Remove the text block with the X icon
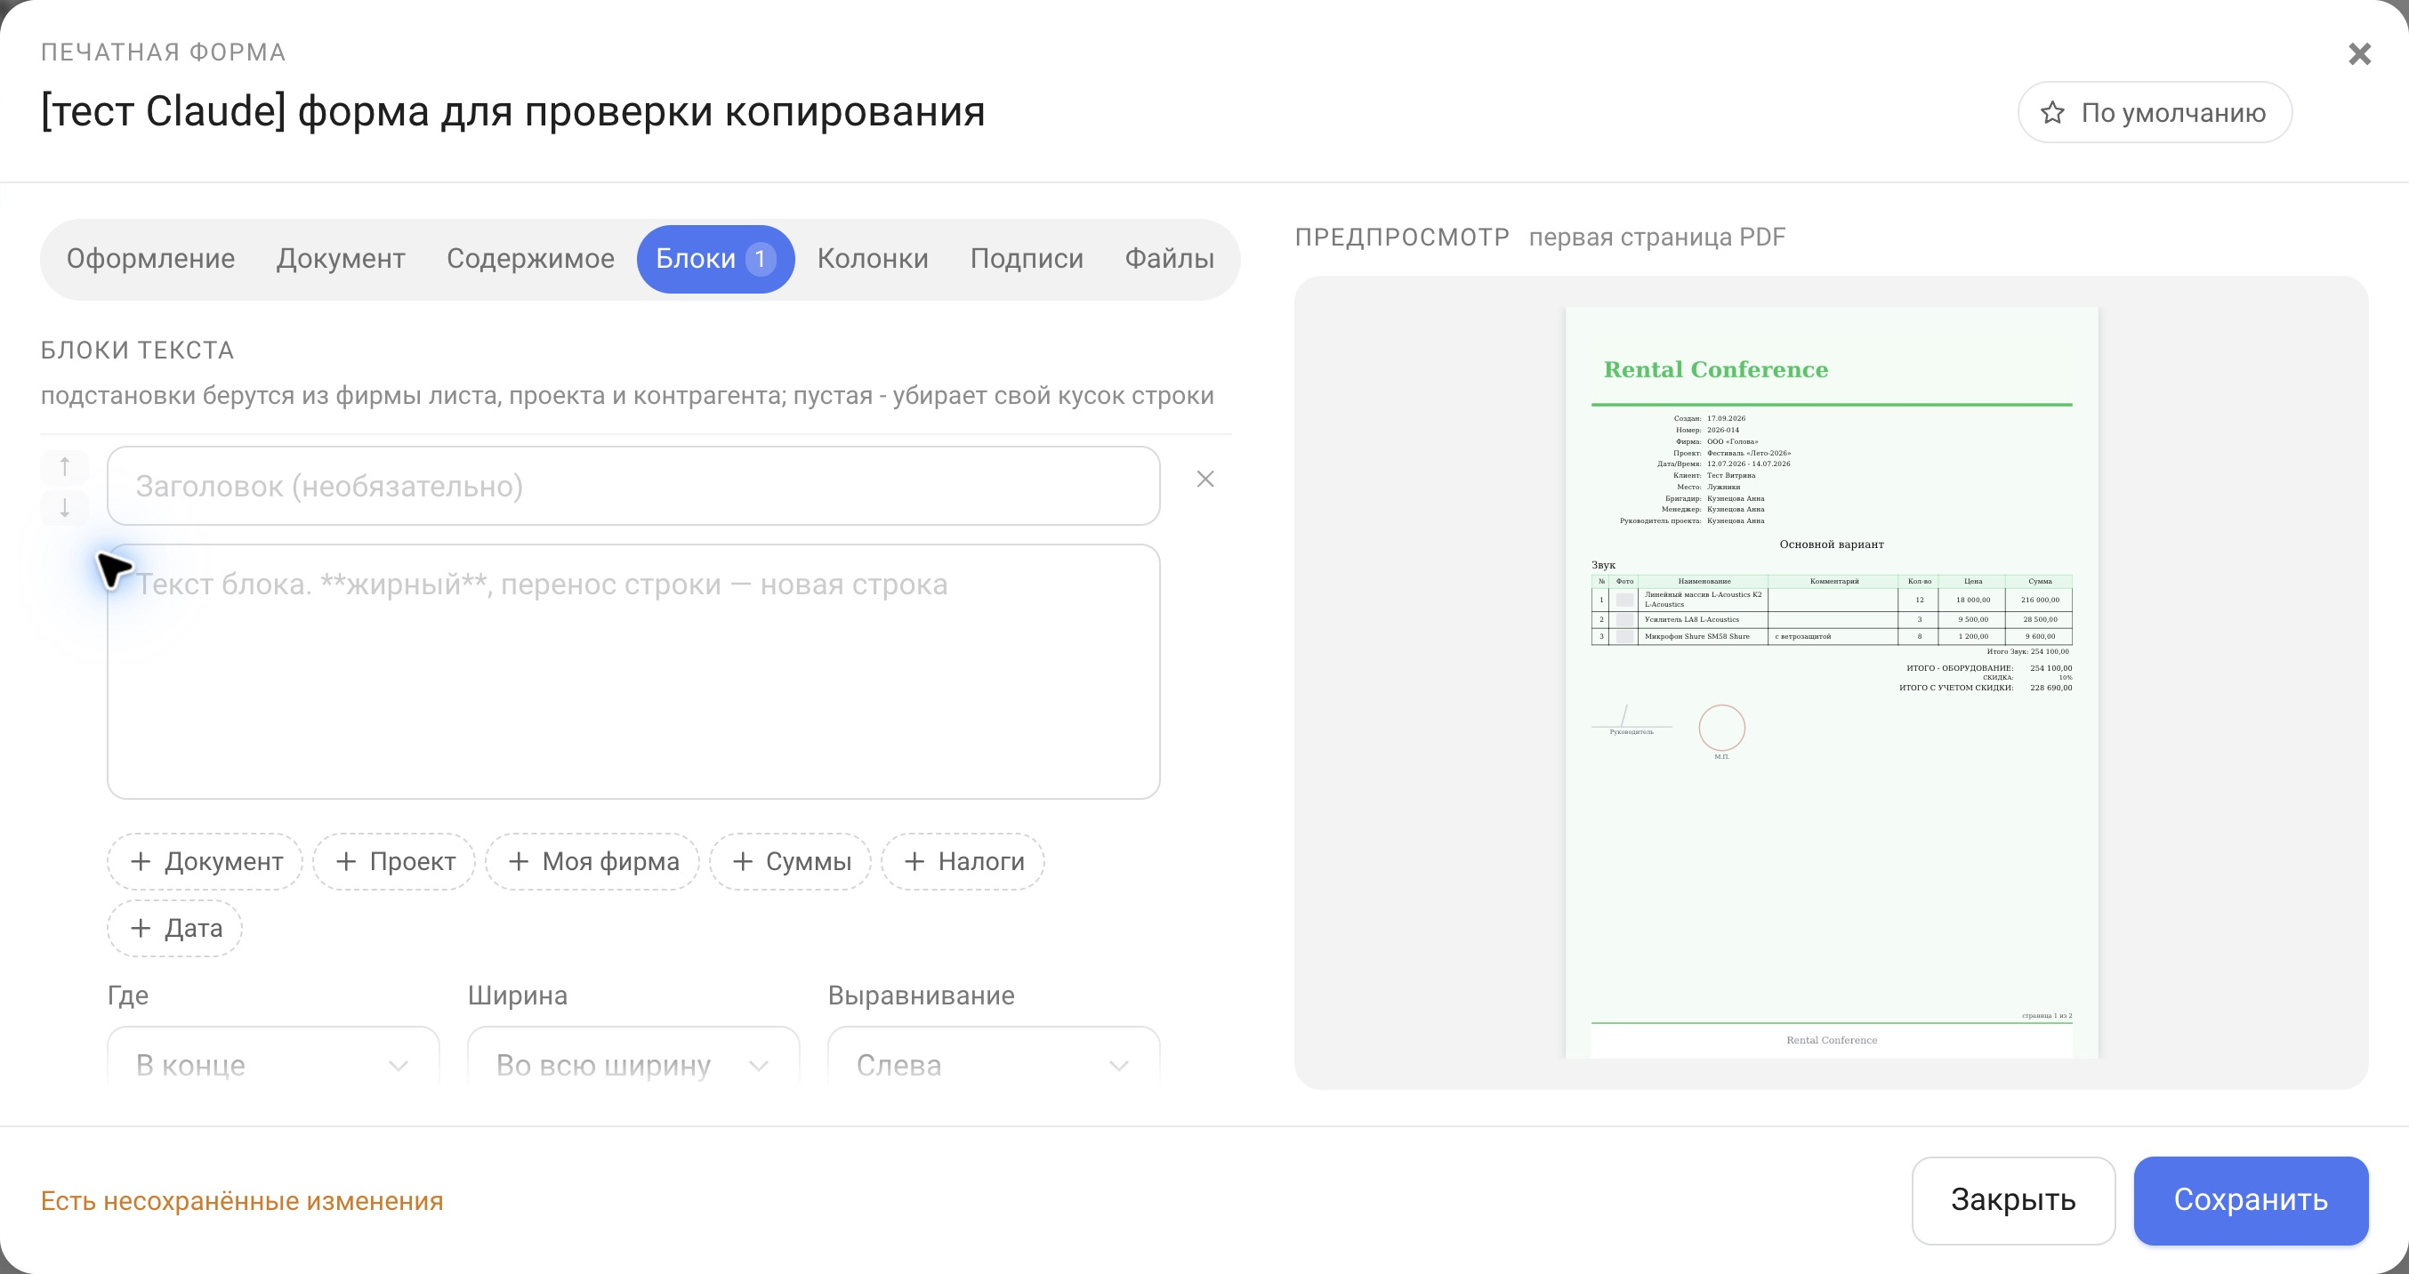The width and height of the screenshot is (2409, 1274). click(x=1205, y=479)
